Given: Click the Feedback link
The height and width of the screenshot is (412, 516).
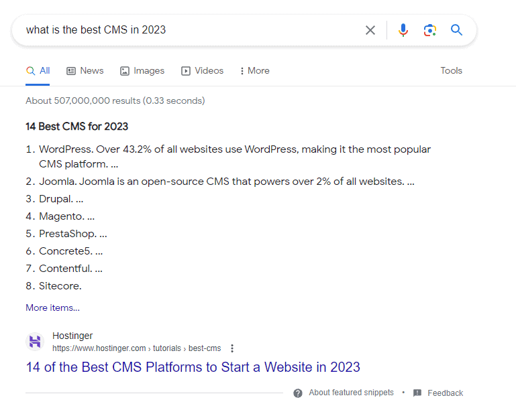Looking at the screenshot, I should pos(446,393).
